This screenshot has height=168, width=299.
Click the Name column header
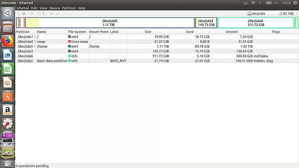tap(52, 32)
